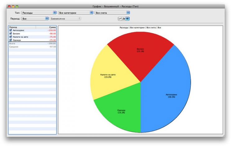
Task: Click the Всего total row
Action: pyautogui.click(x=32, y=44)
